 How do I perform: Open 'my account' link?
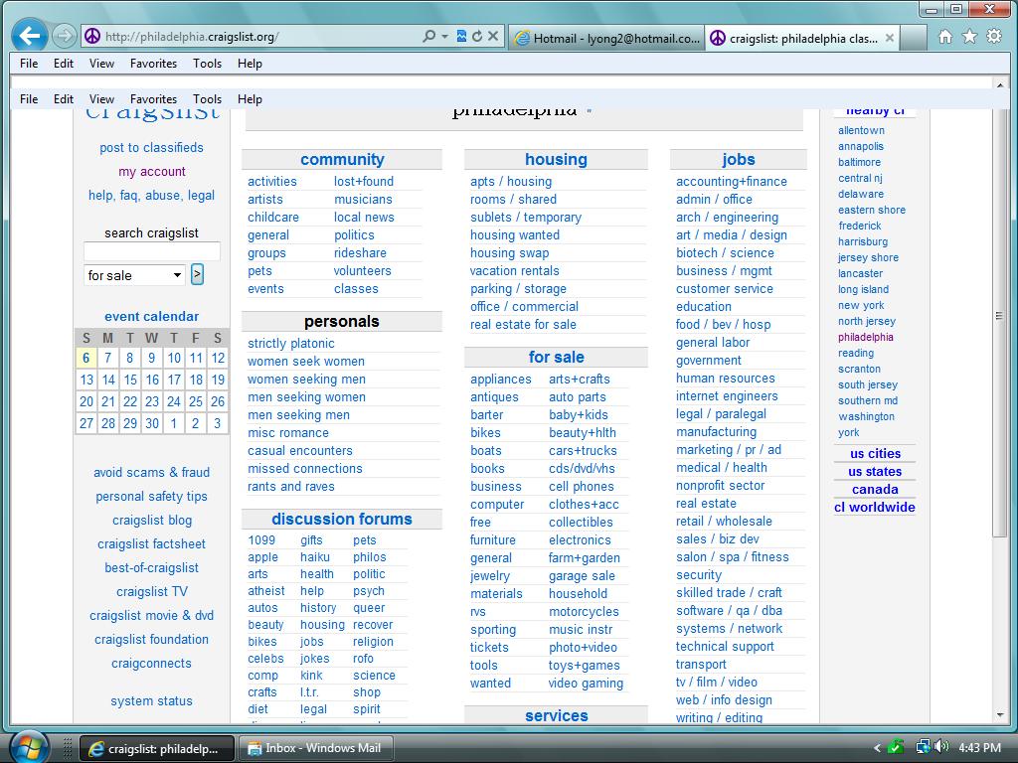click(x=151, y=171)
